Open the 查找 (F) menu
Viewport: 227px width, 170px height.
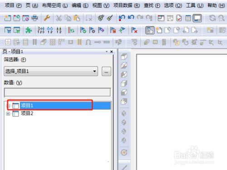coord(152,5)
